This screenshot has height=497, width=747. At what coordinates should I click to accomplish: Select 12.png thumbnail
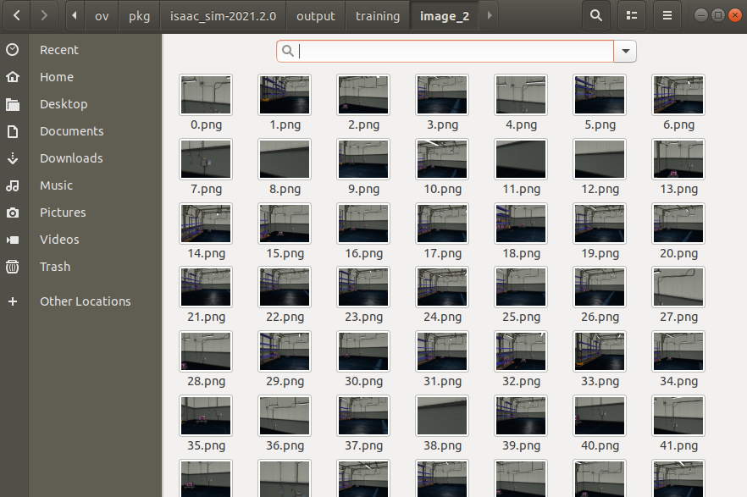[x=600, y=159]
